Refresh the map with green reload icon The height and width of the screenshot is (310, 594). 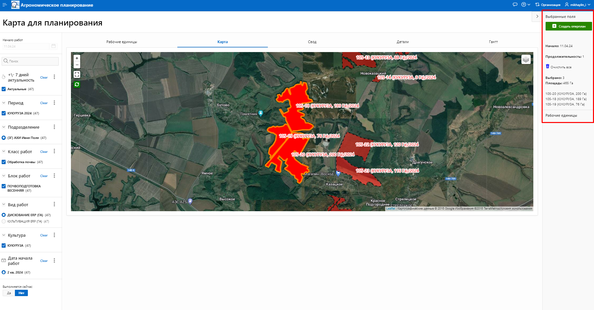coord(77,85)
